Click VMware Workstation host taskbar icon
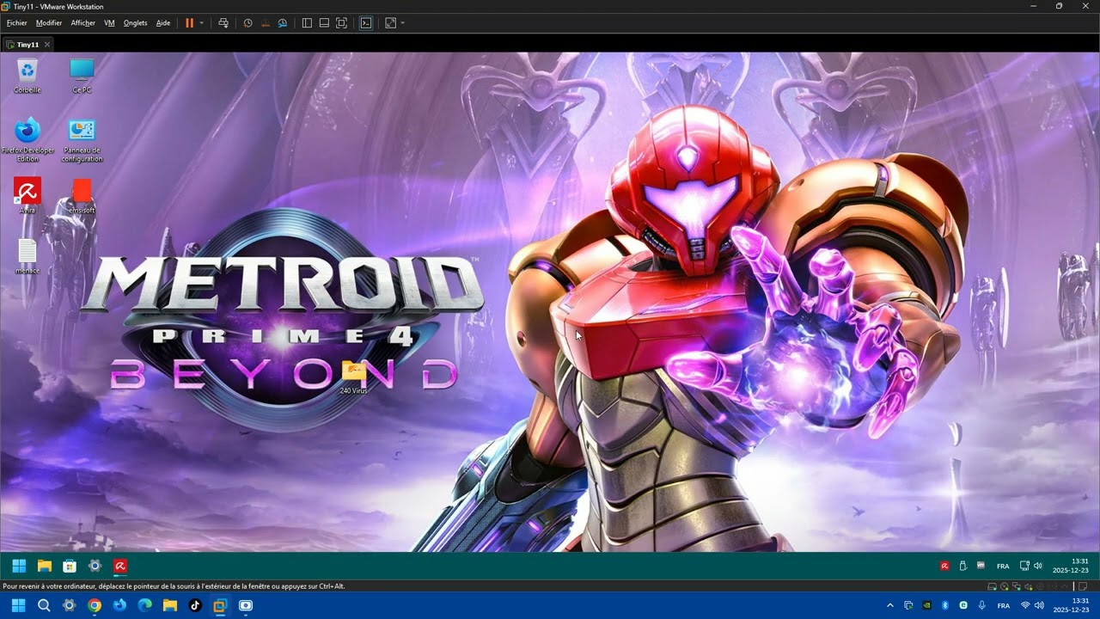The width and height of the screenshot is (1100, 619). coord(220,605)
